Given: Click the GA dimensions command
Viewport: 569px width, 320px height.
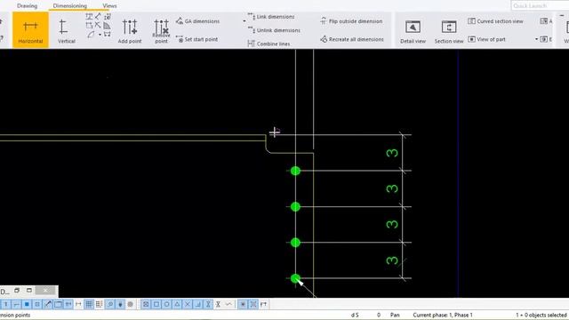Looking at the screenshot, I should (x=197, y=21).
